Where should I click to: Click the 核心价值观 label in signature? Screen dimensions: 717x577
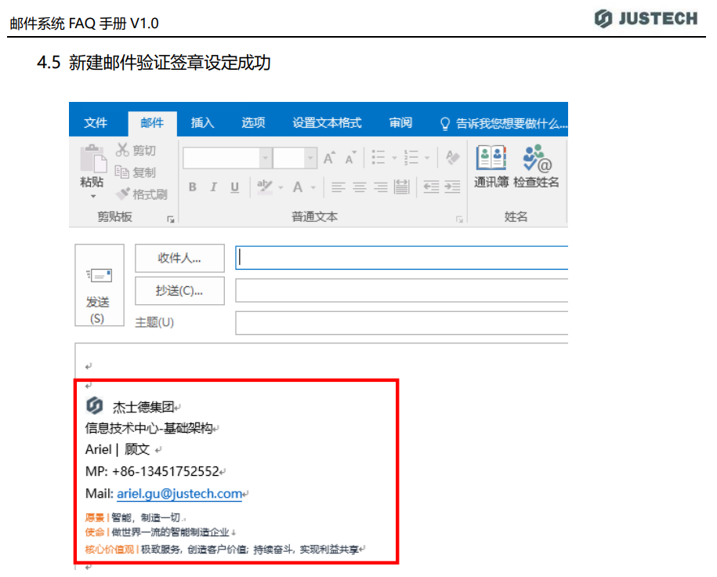110,549
